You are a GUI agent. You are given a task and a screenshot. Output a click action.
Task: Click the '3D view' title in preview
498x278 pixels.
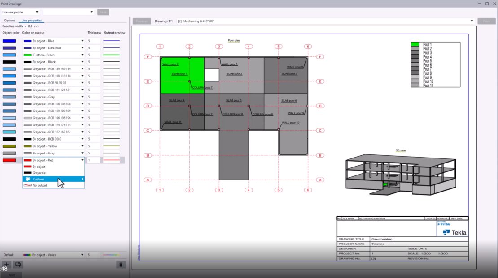(401, 150)
